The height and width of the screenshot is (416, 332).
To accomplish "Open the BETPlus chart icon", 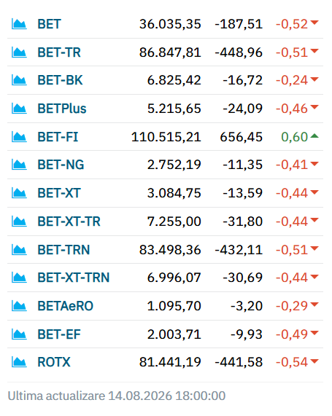I will [x=19, y=109].
